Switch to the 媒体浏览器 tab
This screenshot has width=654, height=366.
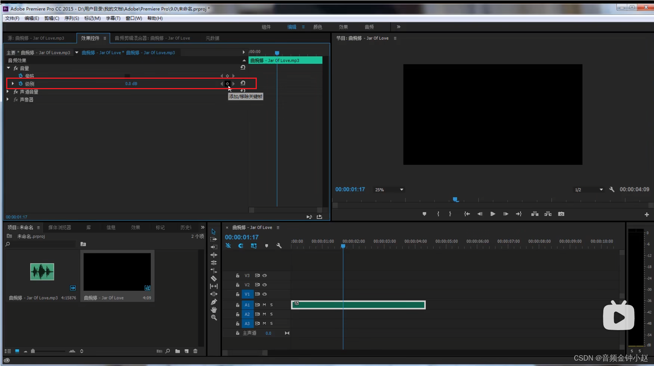(60, 227)
